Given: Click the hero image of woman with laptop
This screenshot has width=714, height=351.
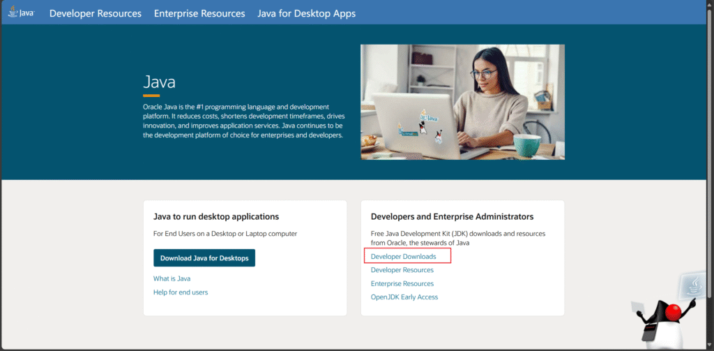Looking at the screenshot, I should (463, 102).
